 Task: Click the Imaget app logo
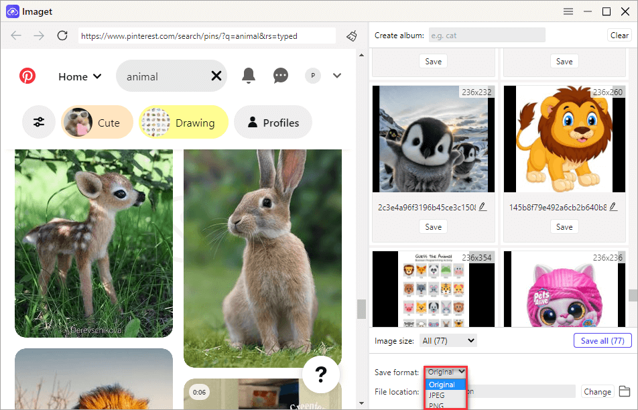coord(13,11)
